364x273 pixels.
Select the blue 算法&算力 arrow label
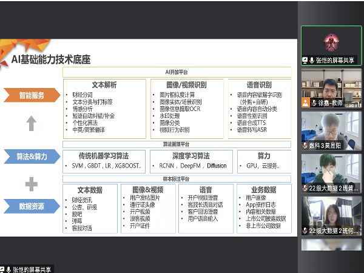click(x=31, y=157)
